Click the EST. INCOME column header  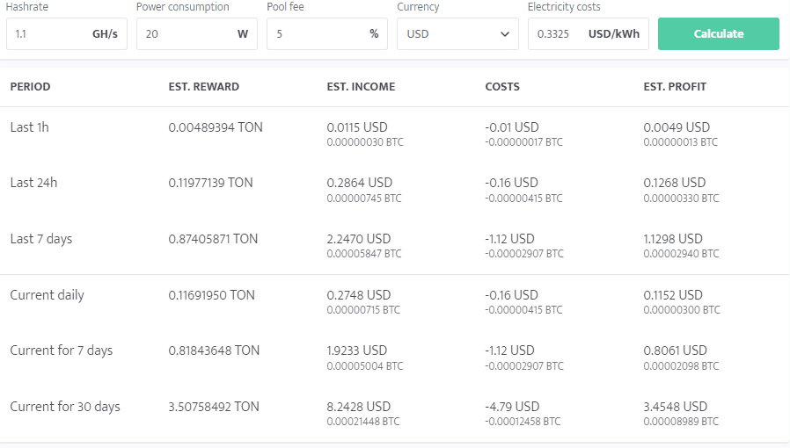[361, 87]
